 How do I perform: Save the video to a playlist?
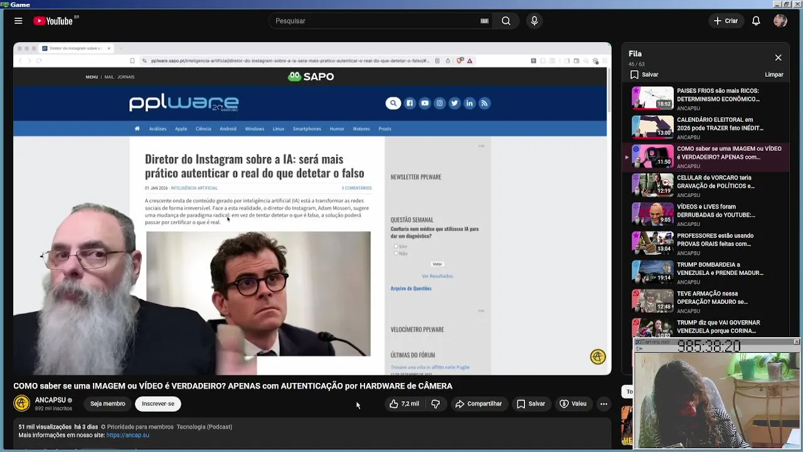531,404
